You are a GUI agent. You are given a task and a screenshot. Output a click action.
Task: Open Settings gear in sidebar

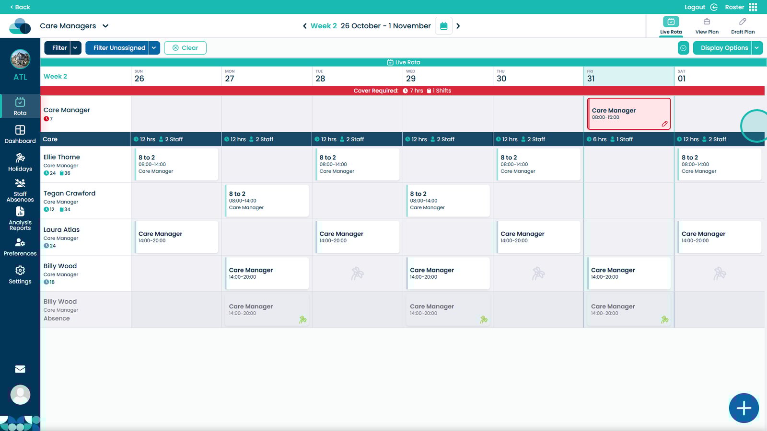point(20,275)
